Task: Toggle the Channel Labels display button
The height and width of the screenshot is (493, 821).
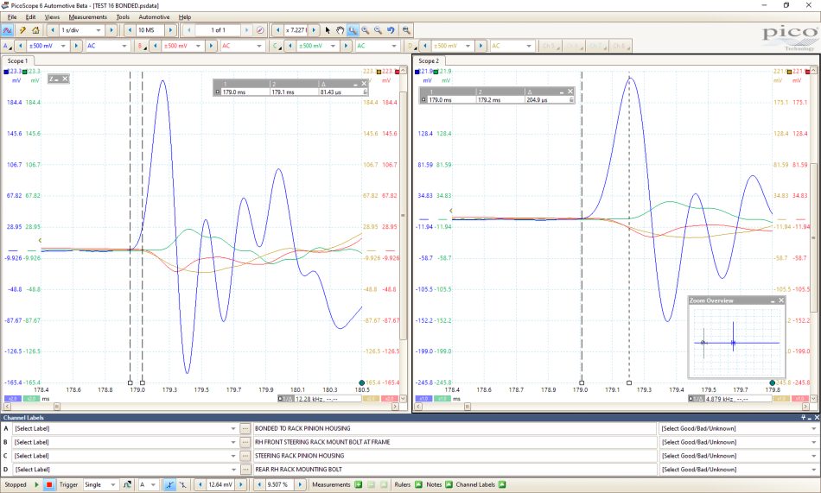Action: point(502,484)
